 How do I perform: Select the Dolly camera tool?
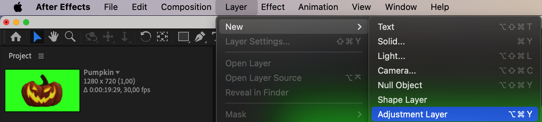(125, 36)
